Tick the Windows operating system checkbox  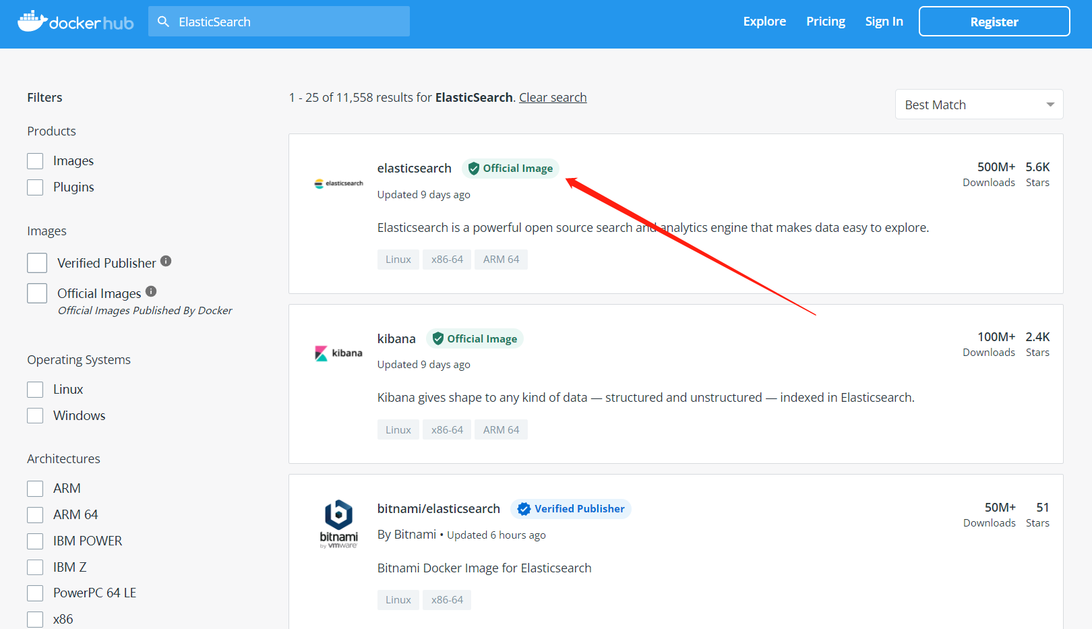[x=35, y=416]
